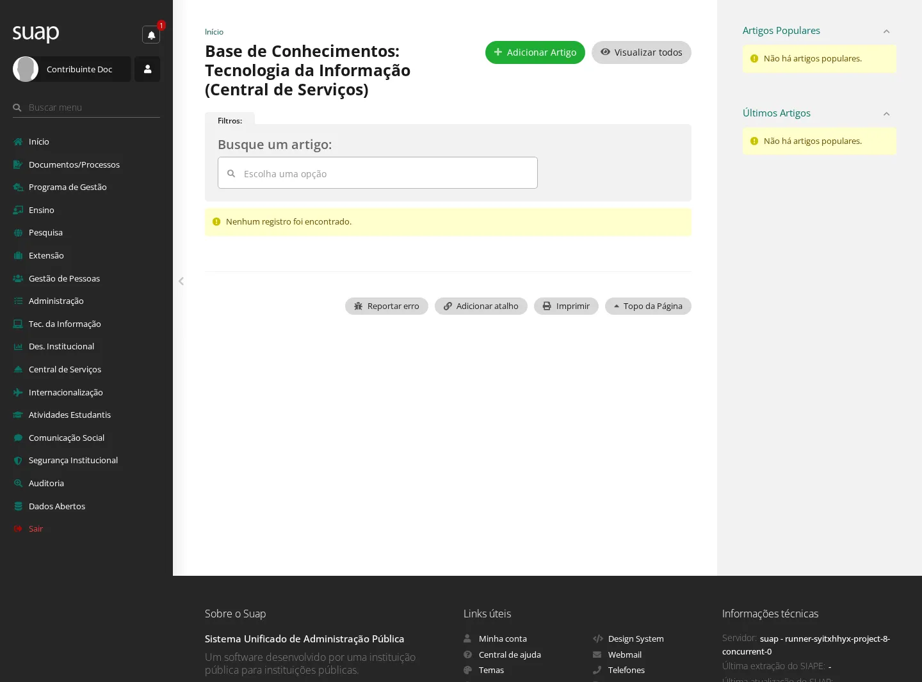This screenshot has height=682, width=922.
Task: Click the Atividades Estudantis graduation cap icon
Action: tap(18, 415)
